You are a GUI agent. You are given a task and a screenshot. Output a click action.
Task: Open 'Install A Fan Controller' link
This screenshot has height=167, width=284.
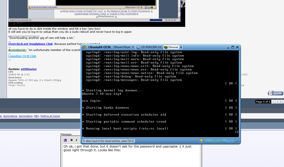click(x=123, y=14)
